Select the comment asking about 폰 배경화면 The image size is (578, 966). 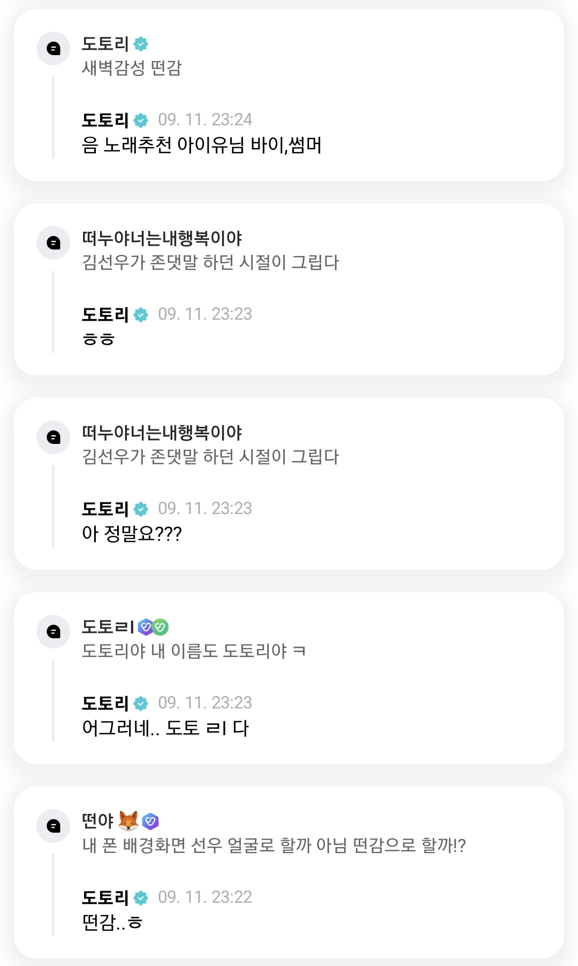click(x=273, y=846)
